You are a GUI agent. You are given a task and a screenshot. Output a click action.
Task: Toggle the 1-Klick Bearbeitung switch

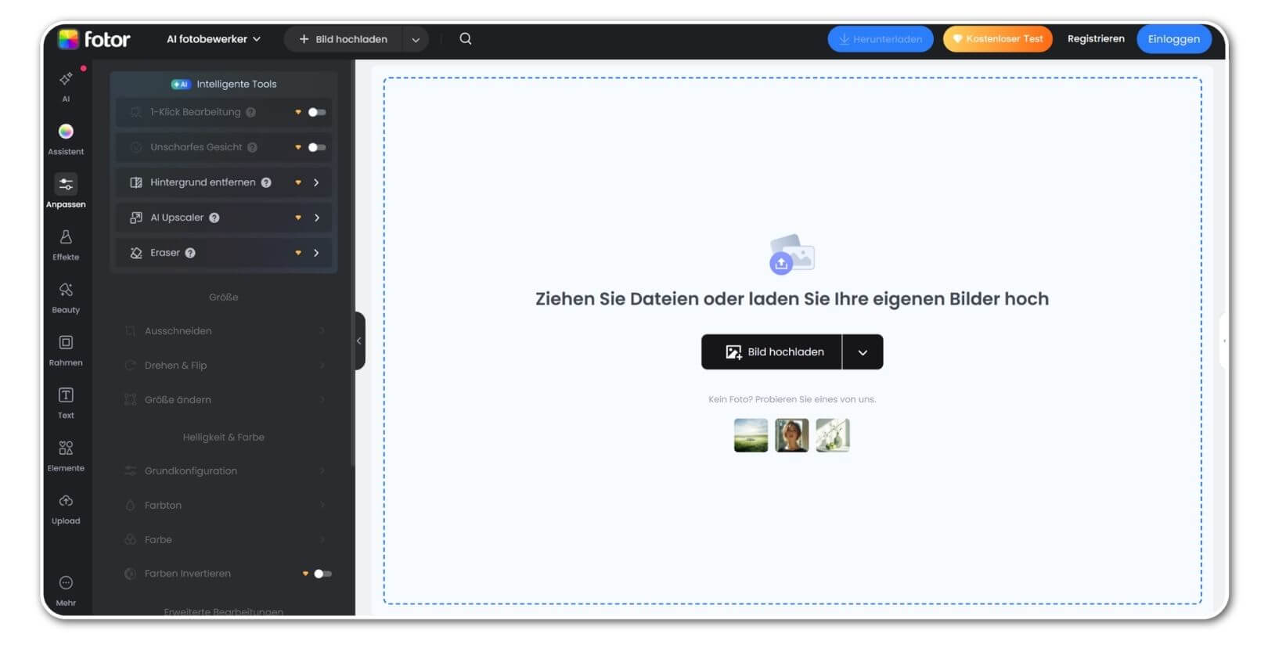316,112
